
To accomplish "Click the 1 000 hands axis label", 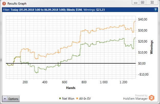I will 104,82.
